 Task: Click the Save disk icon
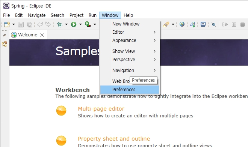click(x=21, y=24)
